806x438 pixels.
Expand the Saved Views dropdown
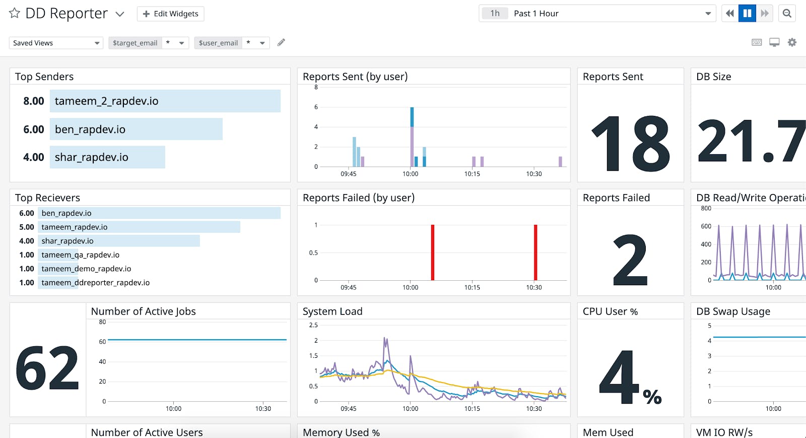click(56, 43)
